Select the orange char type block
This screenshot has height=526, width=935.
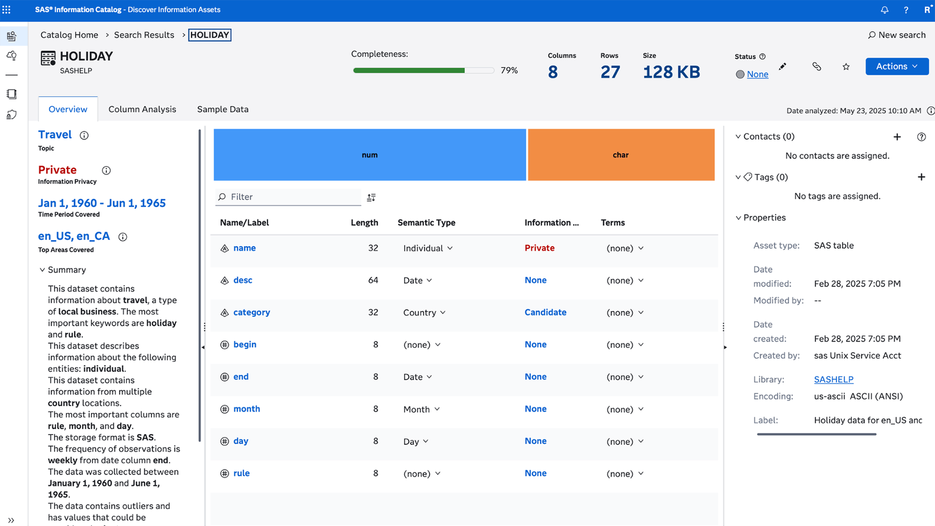(621, 155)
